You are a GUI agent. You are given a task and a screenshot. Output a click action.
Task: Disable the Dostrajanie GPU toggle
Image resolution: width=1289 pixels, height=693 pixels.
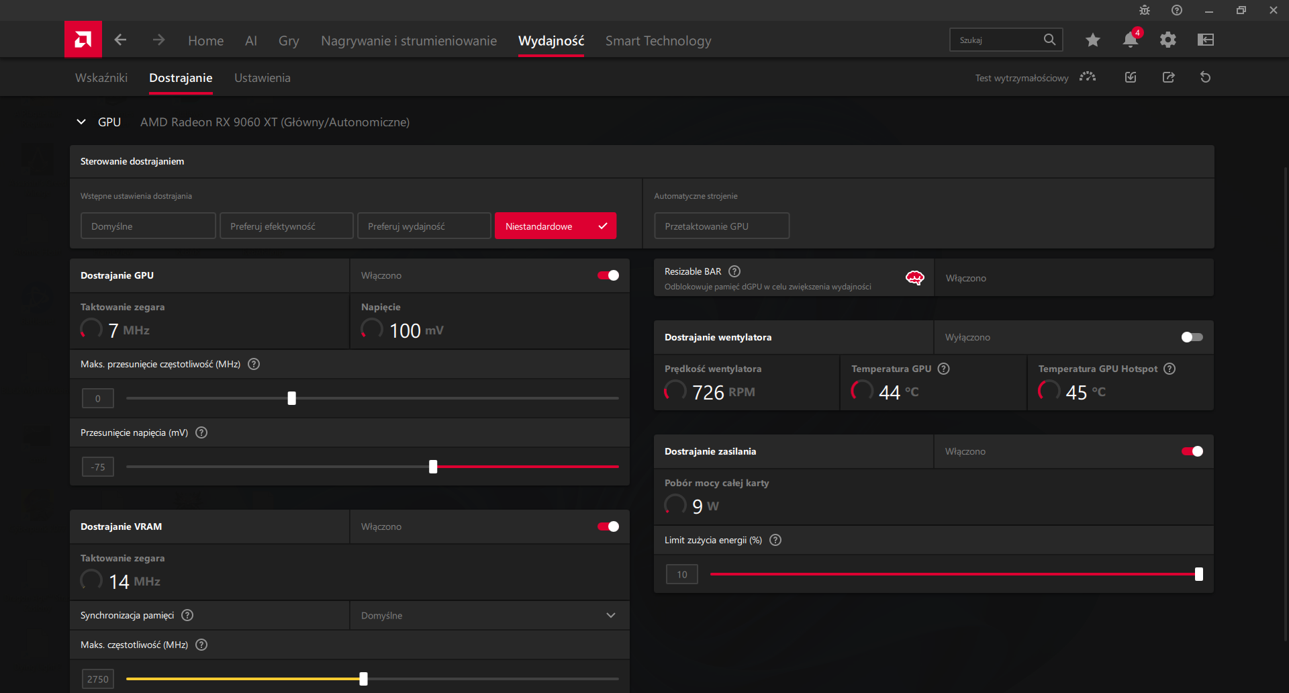[x=608, y=275]
